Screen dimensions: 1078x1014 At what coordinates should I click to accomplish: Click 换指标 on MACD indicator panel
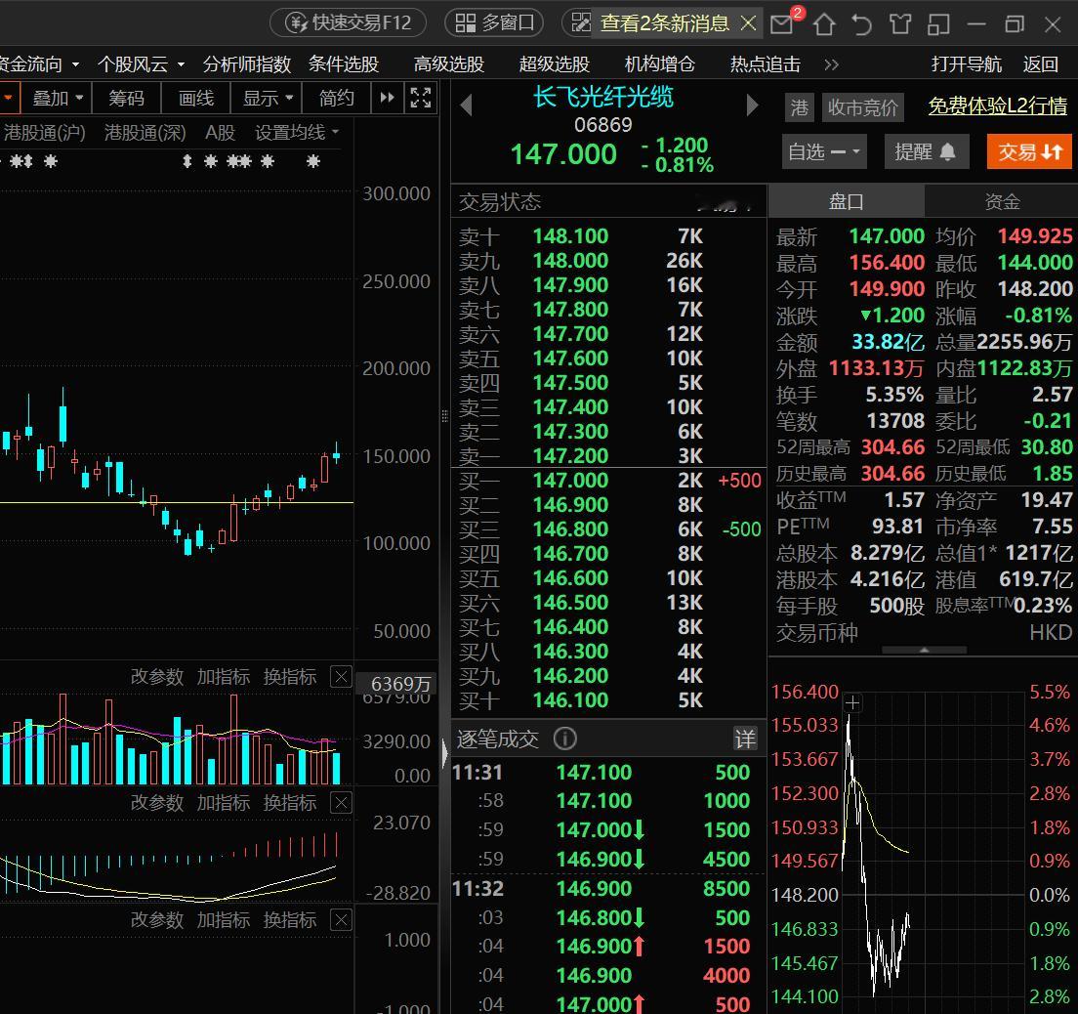click(290, 803)
